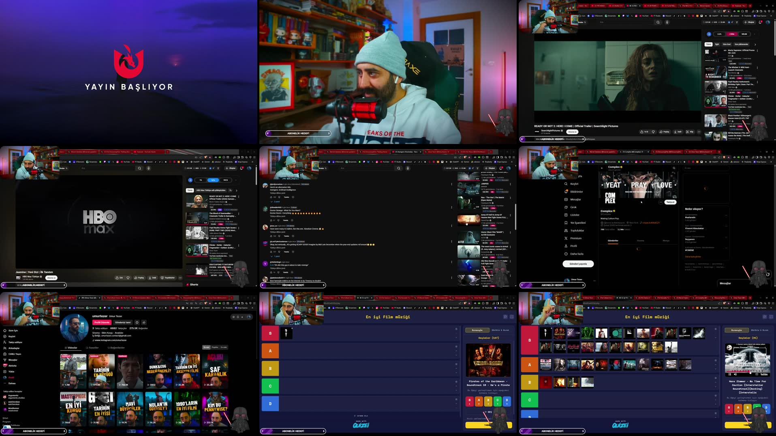
Task: Open CANLI Yayın in the TikTok sidebar
Action: (x=15, y=354)
